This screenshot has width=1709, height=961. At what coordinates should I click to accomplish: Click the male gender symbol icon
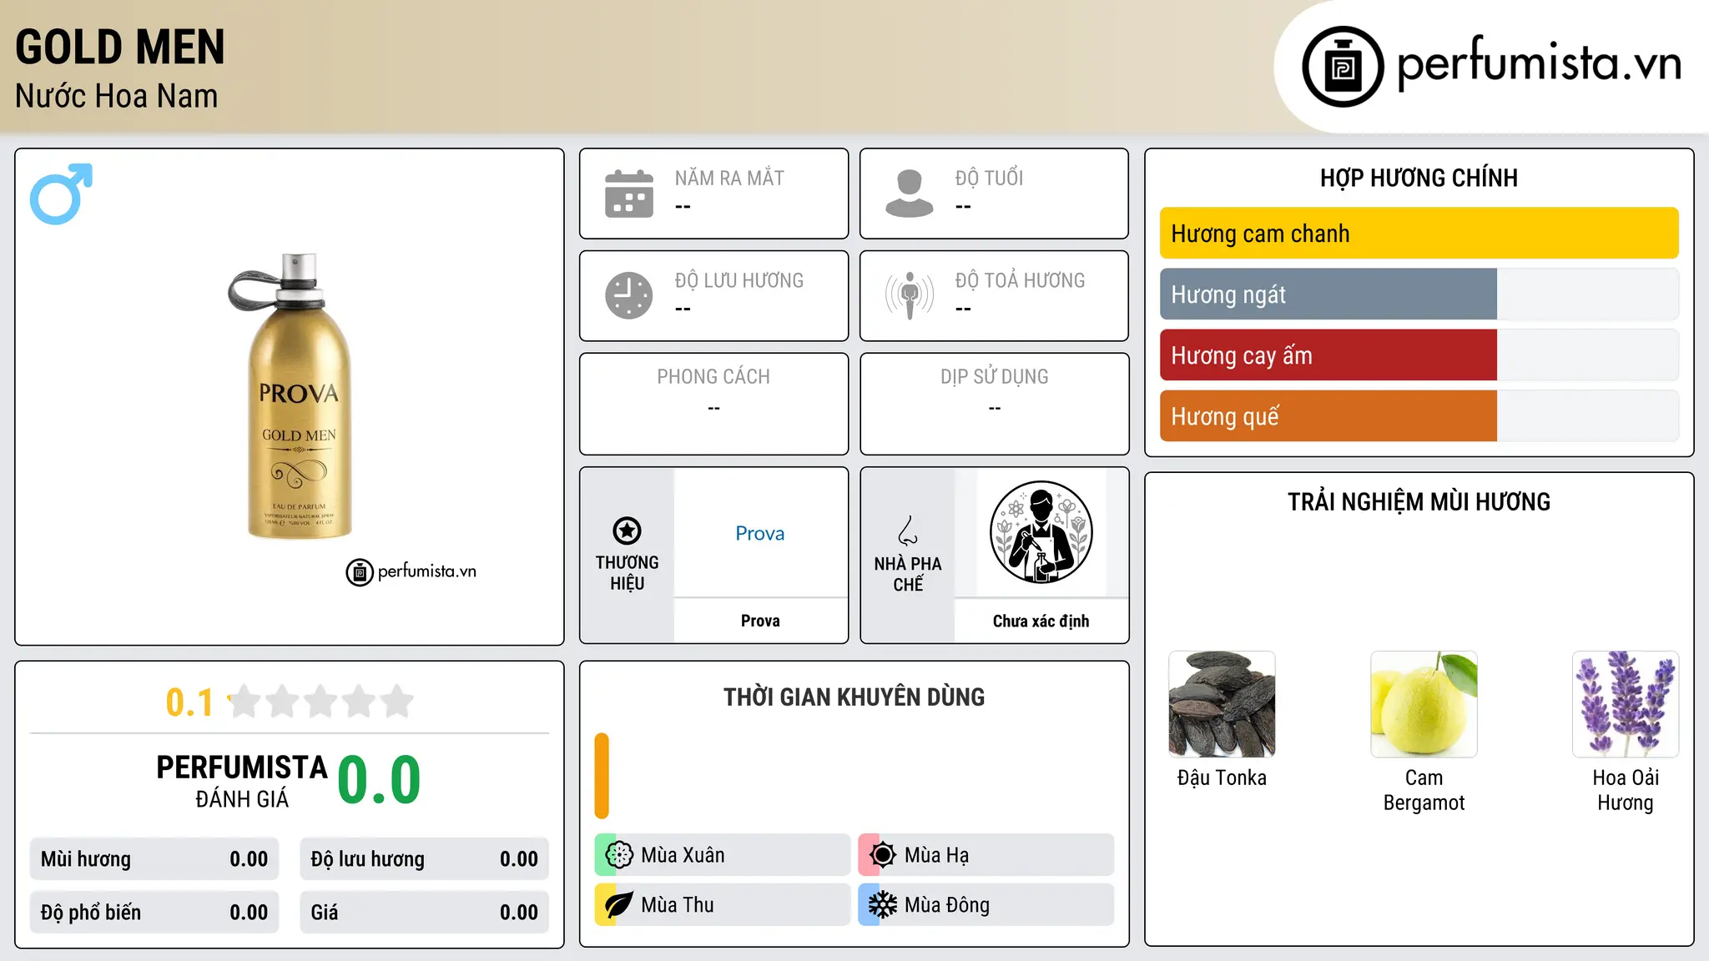(x=61, y=194)
